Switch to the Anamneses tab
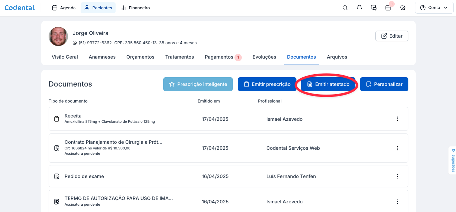Image resolution: width=456 pixels, height=212 pixels. pos(102,57)
